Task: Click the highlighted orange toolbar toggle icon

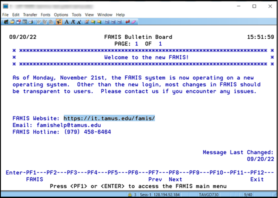Action: pos(59,22)
